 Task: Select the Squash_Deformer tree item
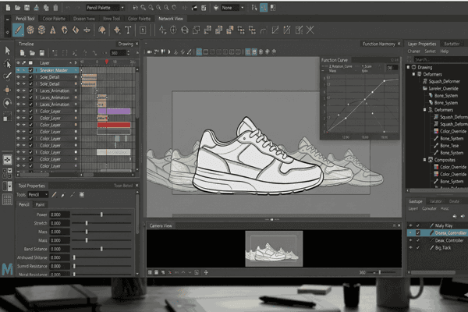(444, 81)
